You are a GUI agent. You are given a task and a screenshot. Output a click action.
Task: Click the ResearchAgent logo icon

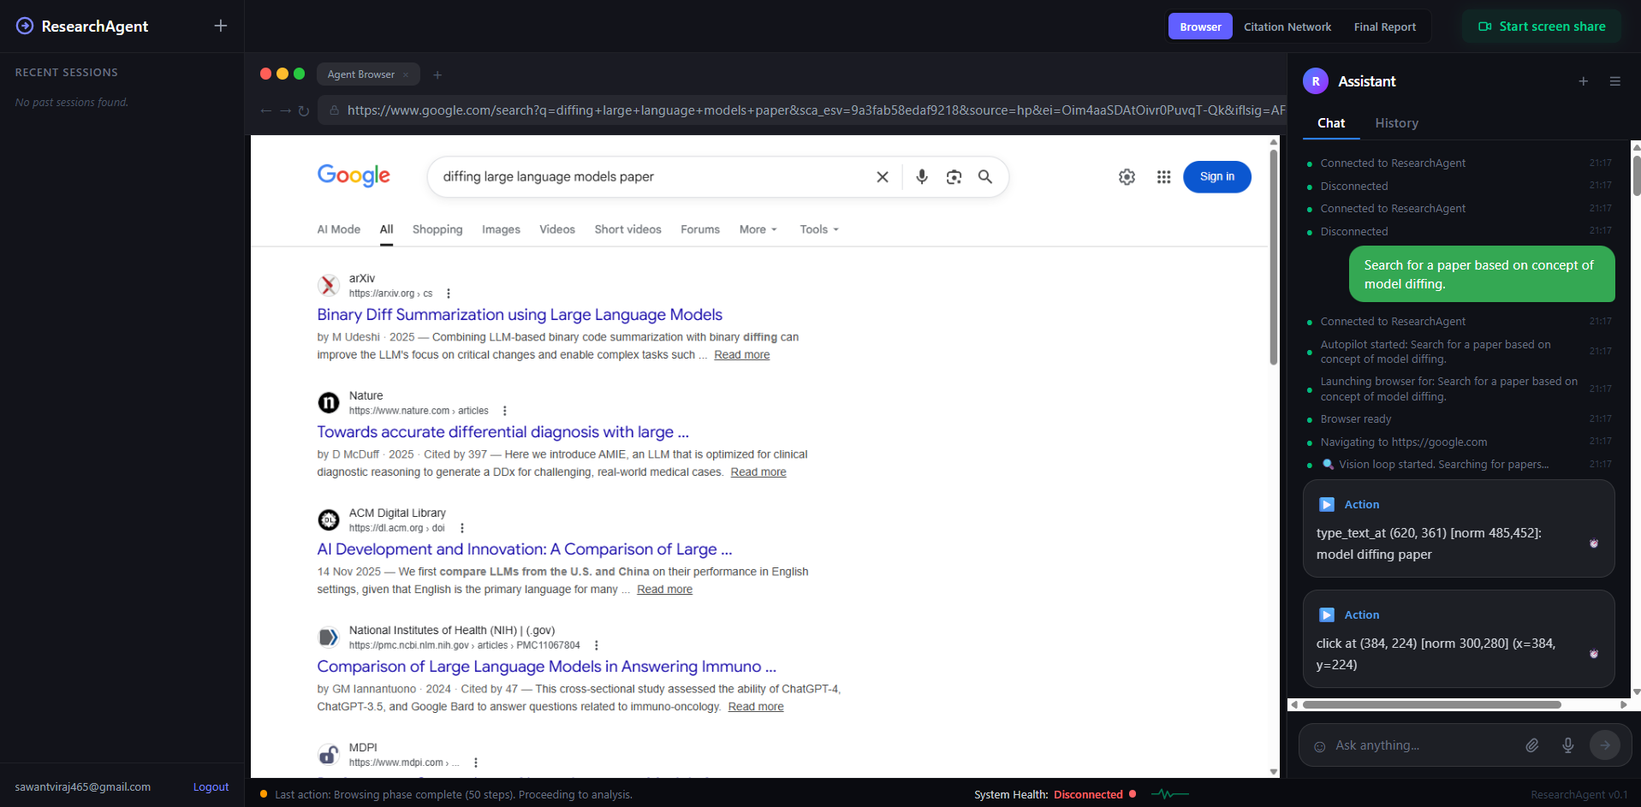[25, 26]
